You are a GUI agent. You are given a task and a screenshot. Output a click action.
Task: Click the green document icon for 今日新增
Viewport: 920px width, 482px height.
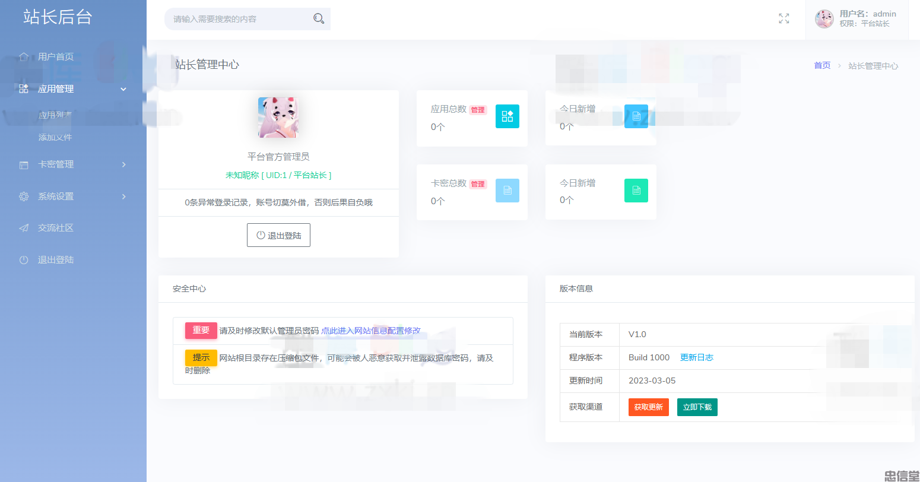pos(636,191)
